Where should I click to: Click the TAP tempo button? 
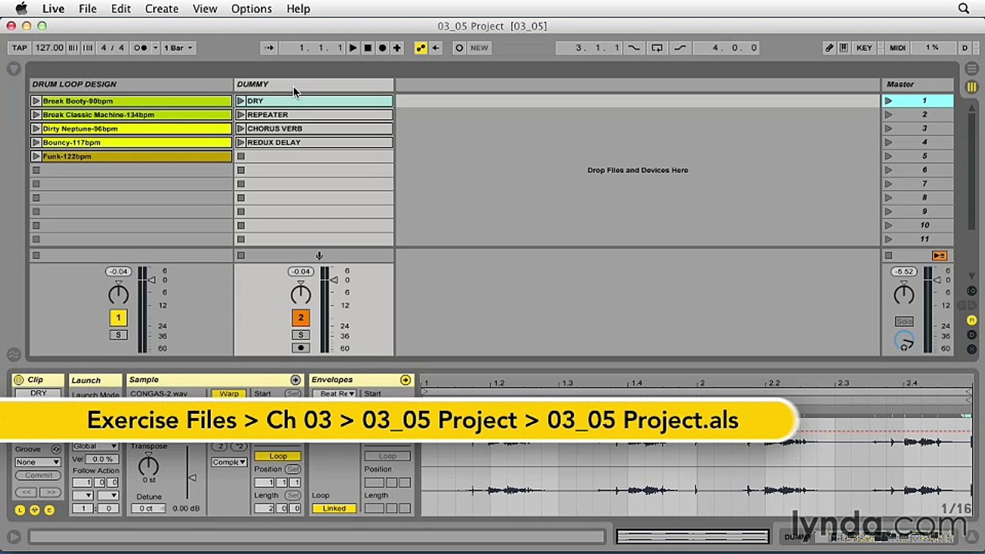(19, 48)
